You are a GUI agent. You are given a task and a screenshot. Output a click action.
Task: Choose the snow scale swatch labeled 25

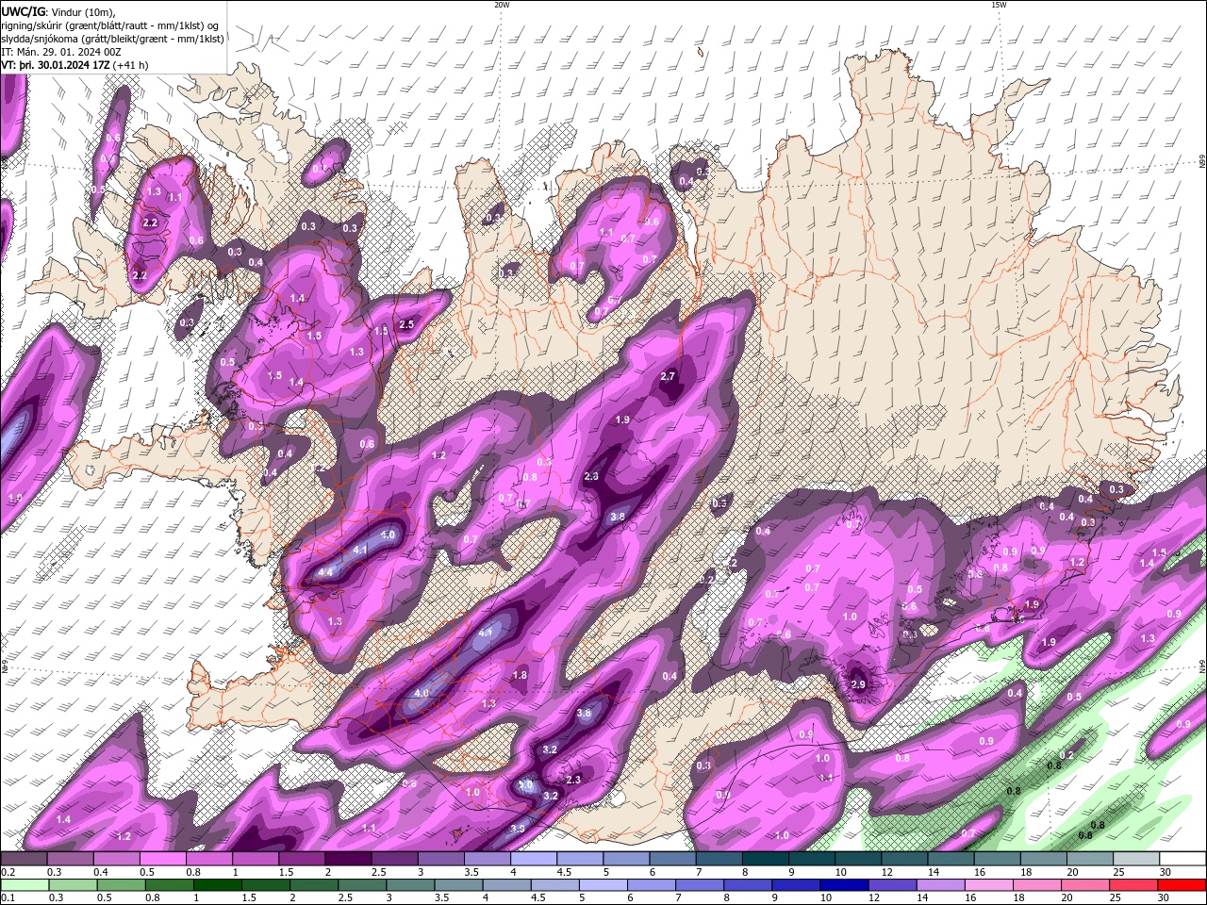(1136, 859)
